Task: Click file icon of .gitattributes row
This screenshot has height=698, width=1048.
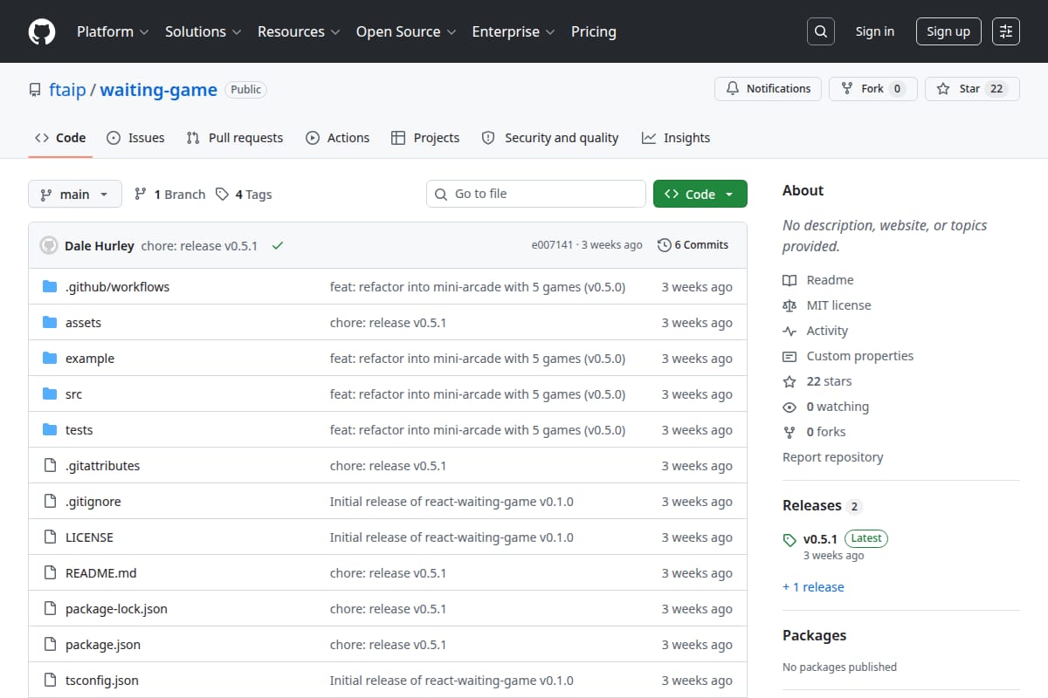Action: (x=50, y=465)
